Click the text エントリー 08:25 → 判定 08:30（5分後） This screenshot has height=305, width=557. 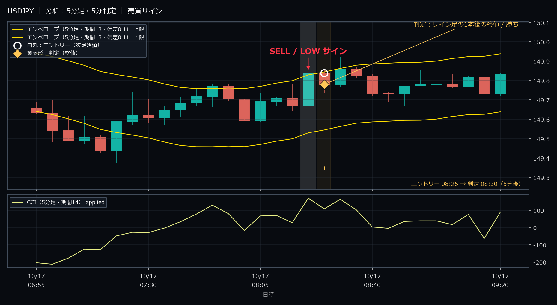tap(466, 184)
